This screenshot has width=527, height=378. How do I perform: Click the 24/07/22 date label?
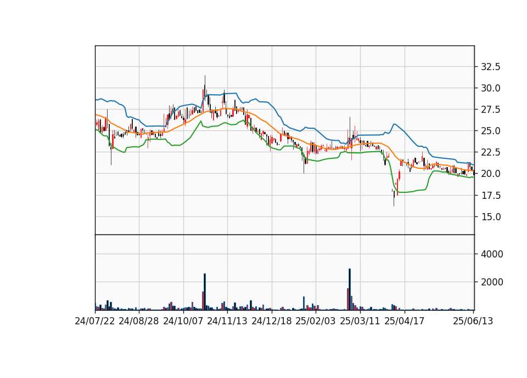point(95,321)
